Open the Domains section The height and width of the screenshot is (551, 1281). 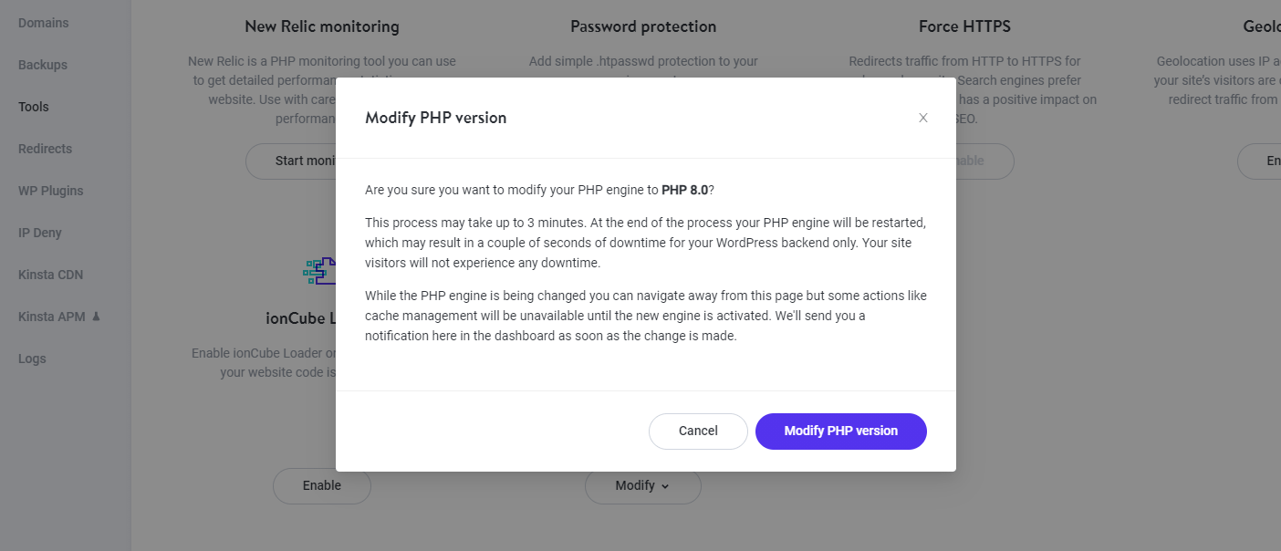pyautogui.click(x=42, y=22)
